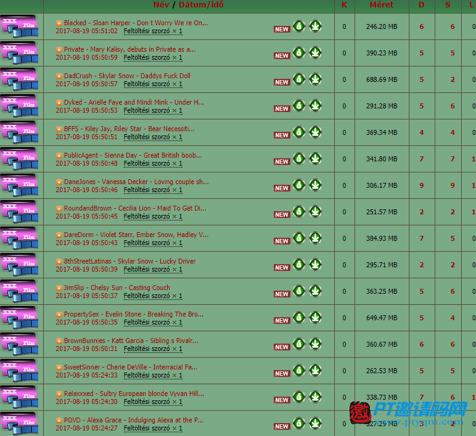Download the BrownBunnies - Katt Garcia torrent
The image size is (476, 436).
pos(316,344)
